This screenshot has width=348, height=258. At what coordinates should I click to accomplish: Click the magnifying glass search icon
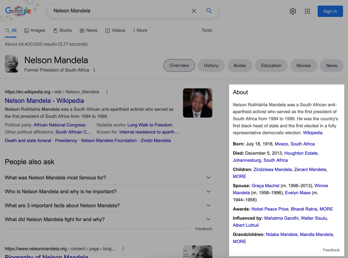click(x=209, y=11)
